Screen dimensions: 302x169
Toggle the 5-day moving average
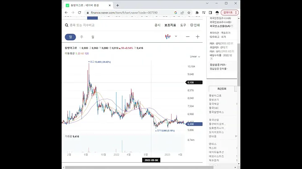(76, 54)
